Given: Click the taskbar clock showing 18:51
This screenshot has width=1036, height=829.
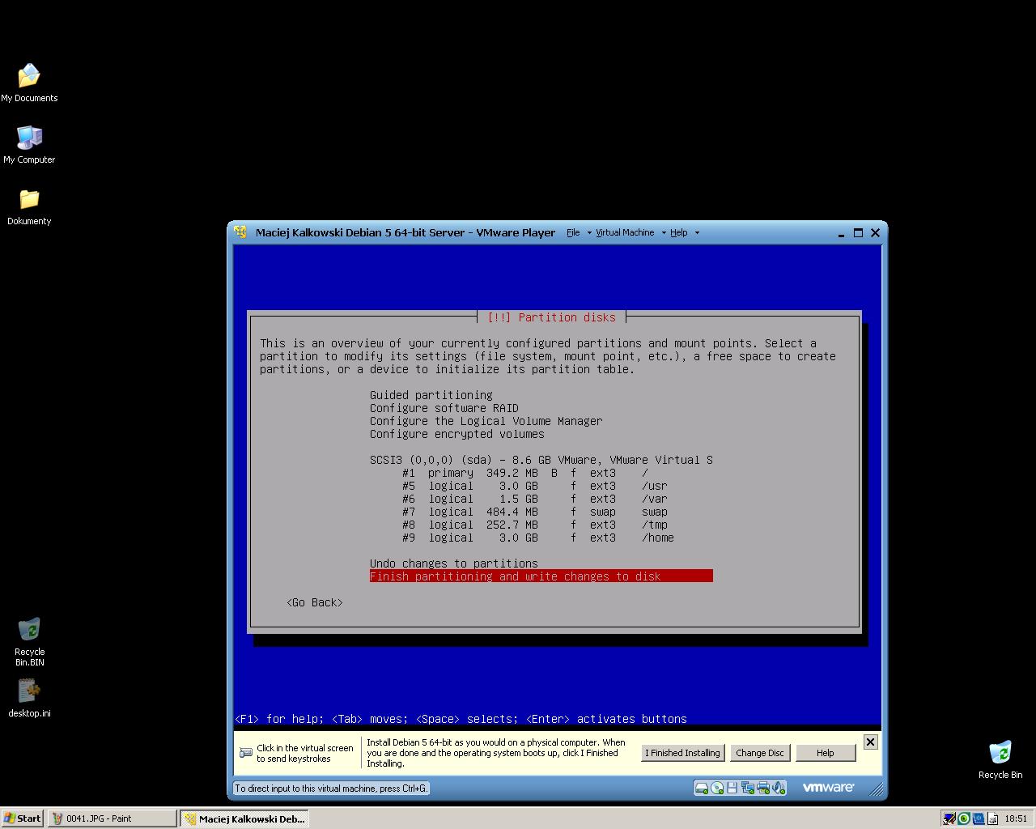Looking at the screenshot, I should (x=1016, y=818).
